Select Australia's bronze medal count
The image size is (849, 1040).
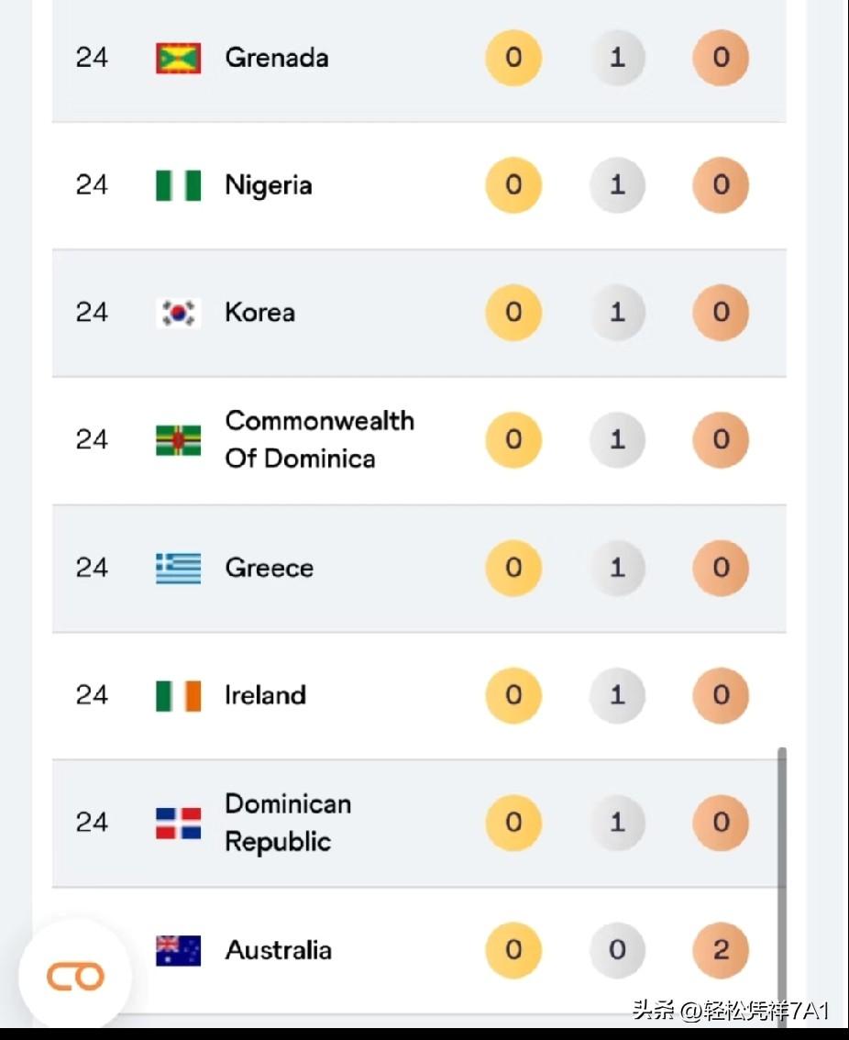721,950
